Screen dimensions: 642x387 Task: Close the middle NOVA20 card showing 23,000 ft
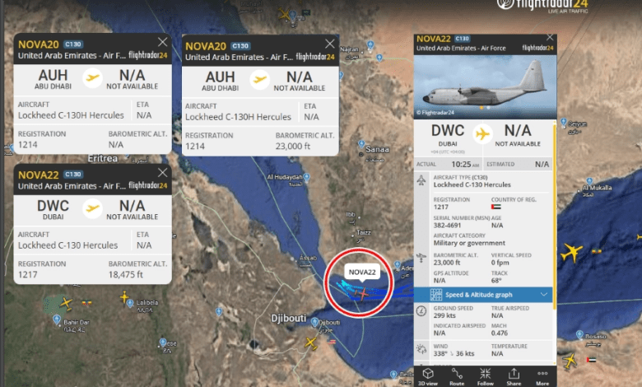tap(329, 44)
